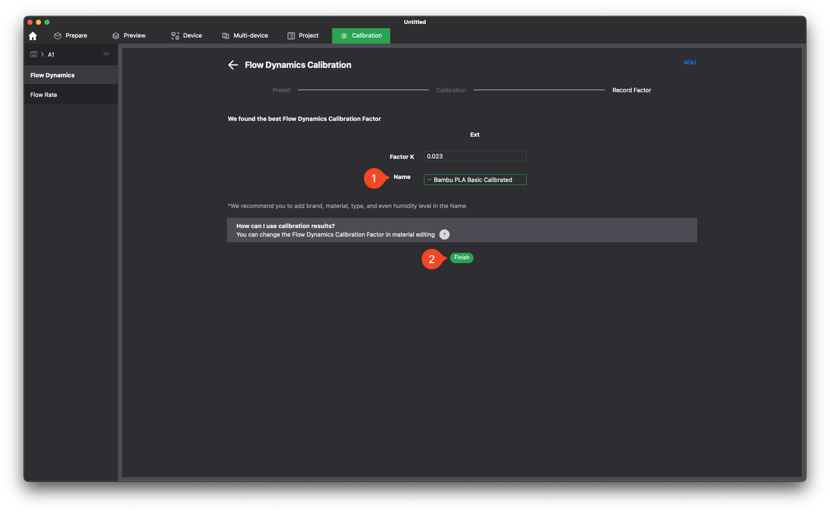Select Flow Rate in the sidebar
This screenshot has height=513, width=830.
pyautogui.click(x=44, y=95)
